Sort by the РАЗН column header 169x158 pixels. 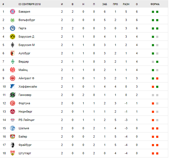tap(126, 4)
